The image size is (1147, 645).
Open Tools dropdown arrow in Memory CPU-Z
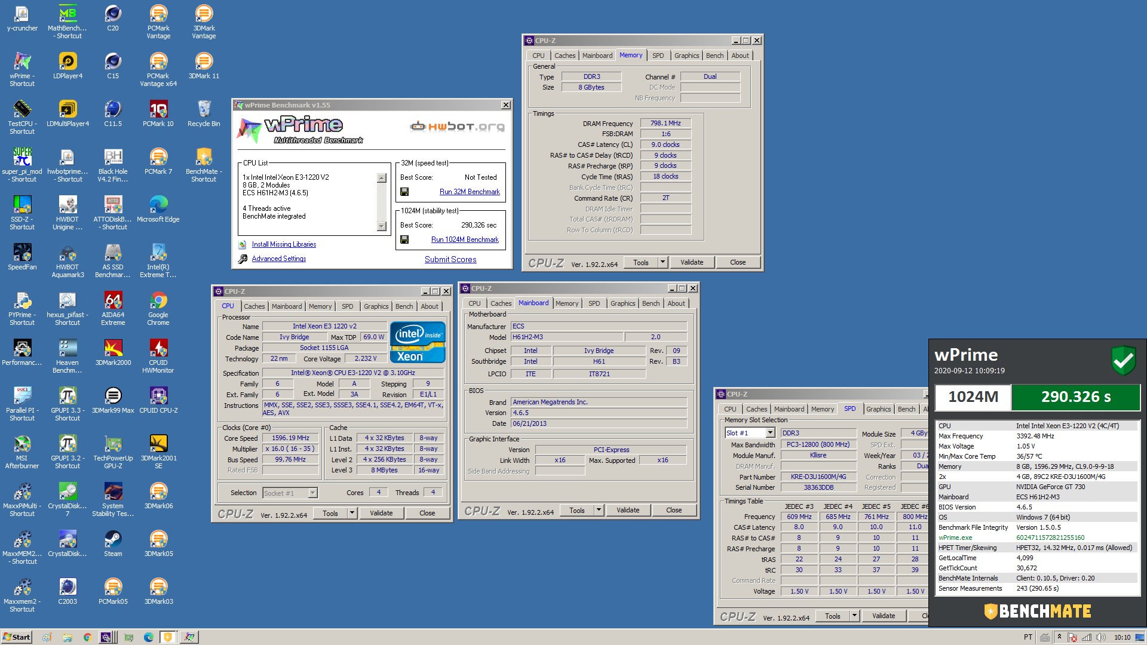click(662, 262)
